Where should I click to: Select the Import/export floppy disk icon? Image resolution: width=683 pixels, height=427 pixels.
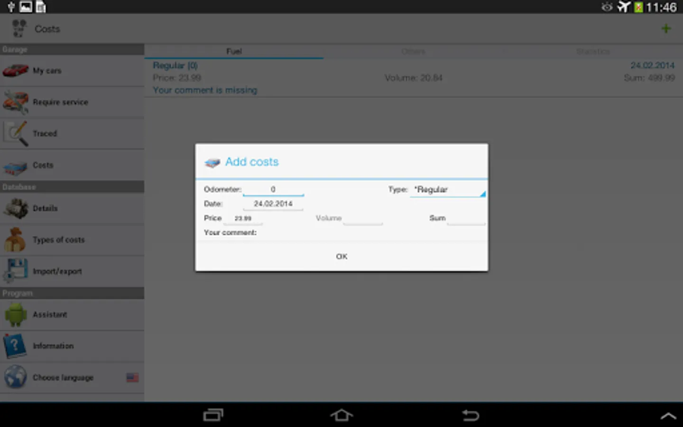pyautogui.click(x=16, y=271)
